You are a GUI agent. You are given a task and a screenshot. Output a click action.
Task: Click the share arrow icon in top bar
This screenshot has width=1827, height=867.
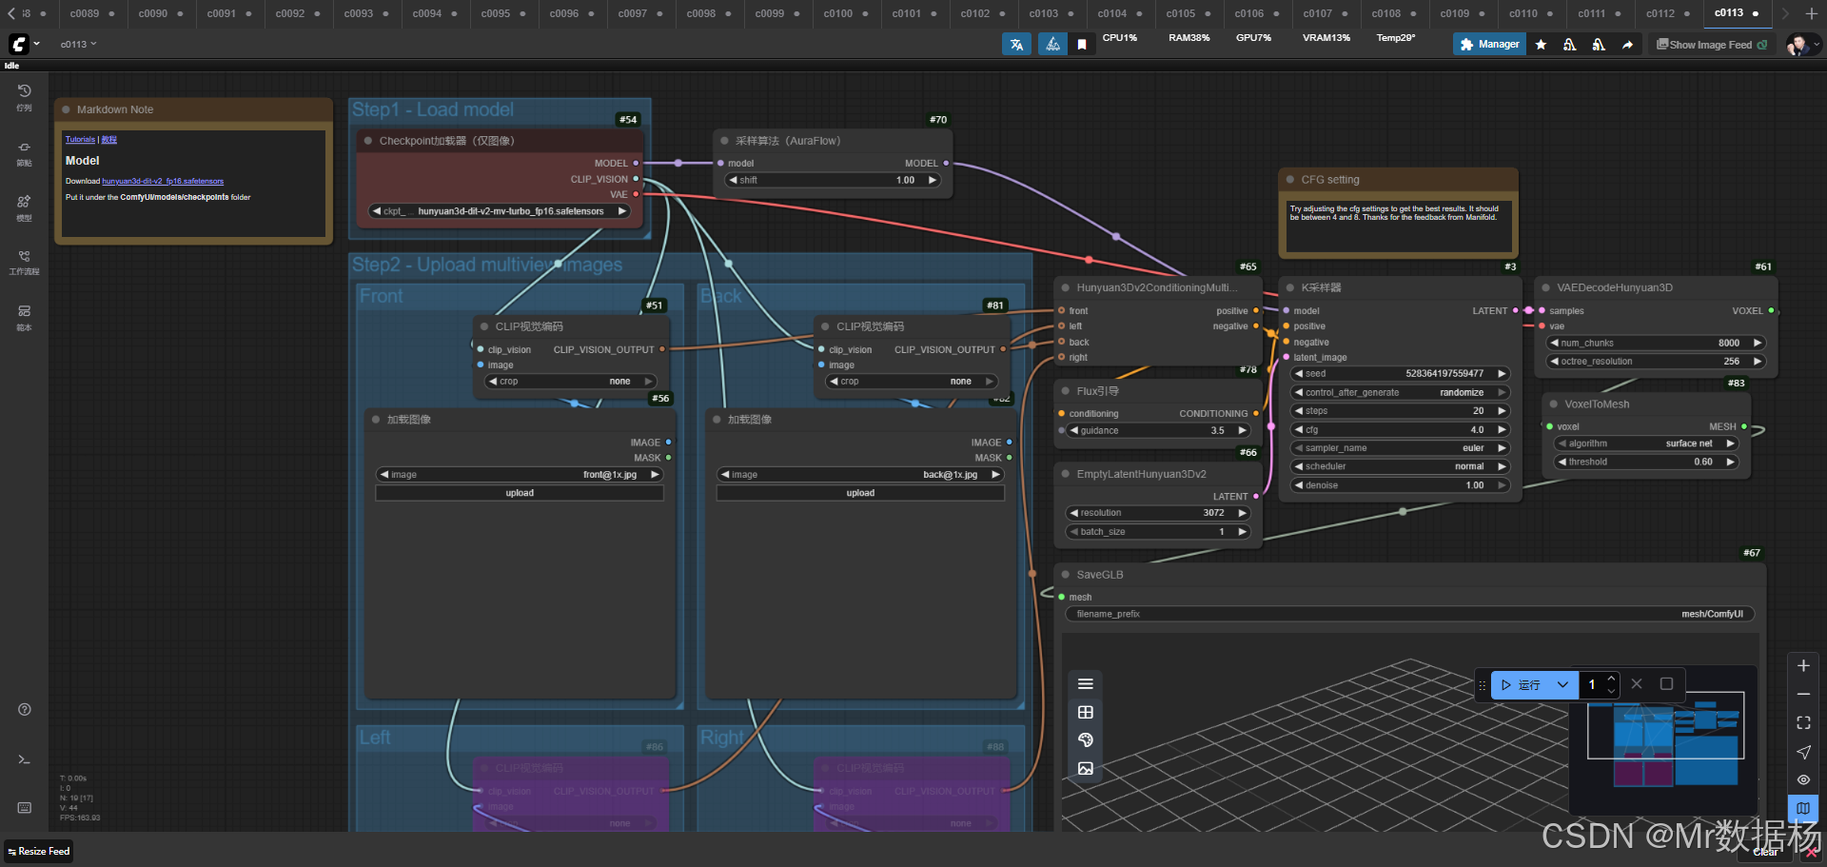tap(1627, 44)
